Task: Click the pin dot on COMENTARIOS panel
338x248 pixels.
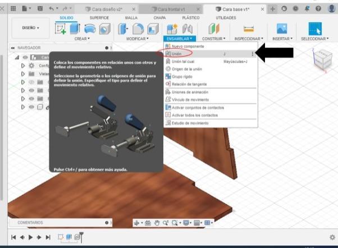Action: pyautogui.click(x=107, y=223)
